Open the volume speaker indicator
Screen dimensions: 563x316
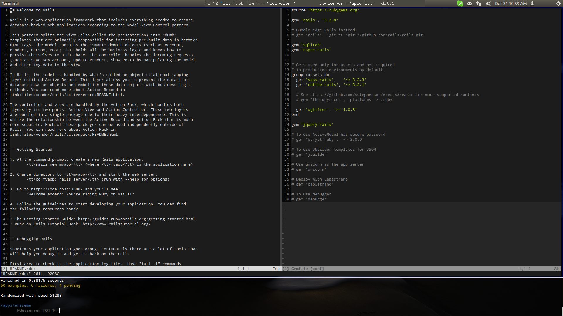point(488,4)
